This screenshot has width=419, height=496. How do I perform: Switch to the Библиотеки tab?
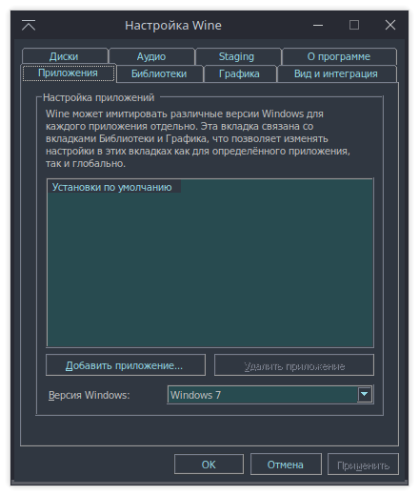click(x=159, y=73)
